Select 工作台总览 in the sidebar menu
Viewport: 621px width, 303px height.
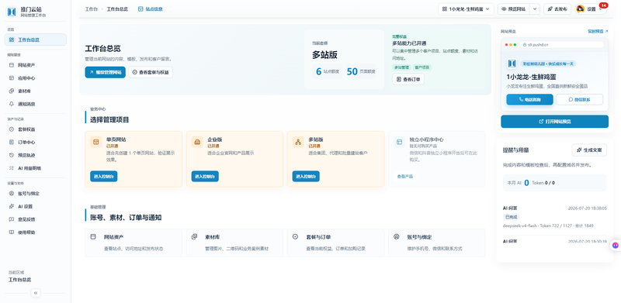click(x=36, y=40)
